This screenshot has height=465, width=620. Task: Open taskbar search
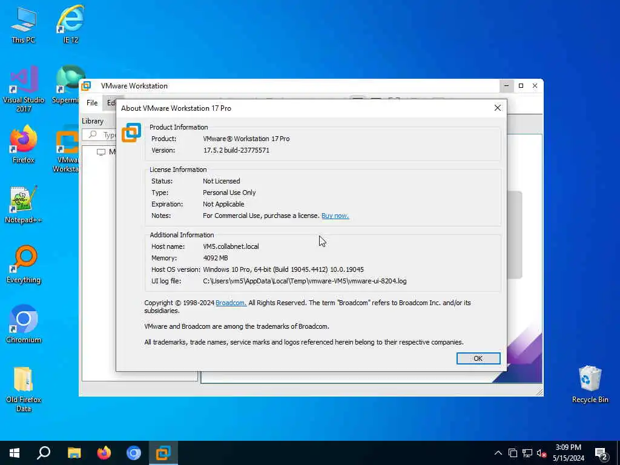coord(44,453)
